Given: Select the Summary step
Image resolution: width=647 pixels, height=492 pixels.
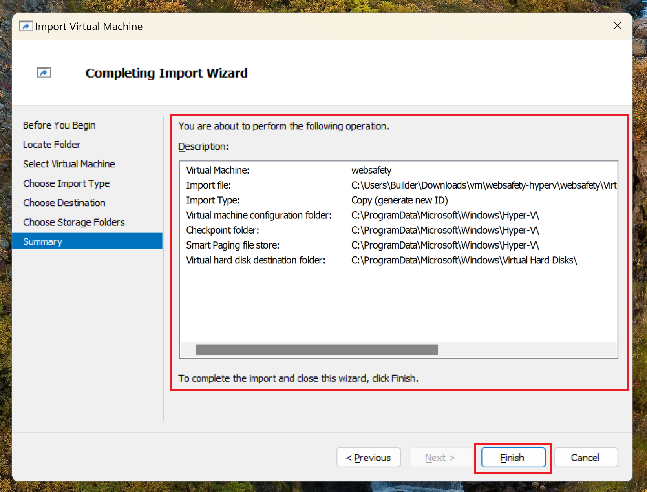Looking at the screenshot, I should click(x=87, y=241).
